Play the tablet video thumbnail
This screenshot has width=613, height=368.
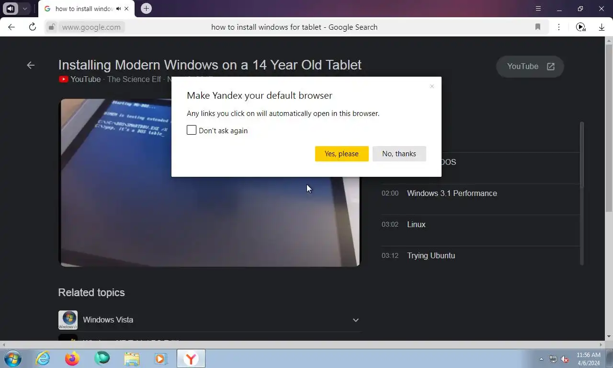209,183
